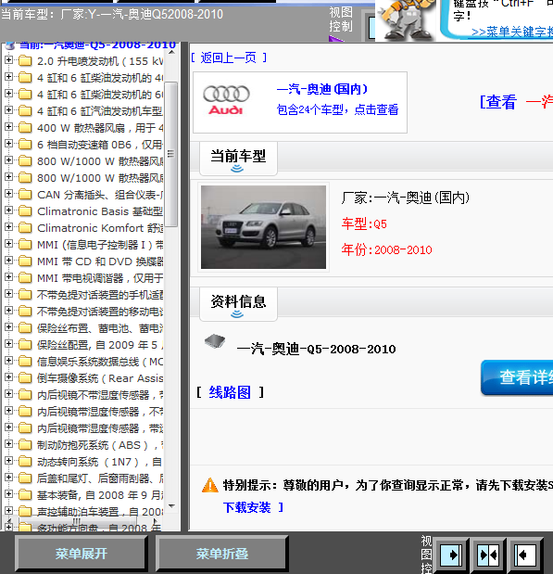Viewport: 553px width, 574px height.
Task: Expand the MMI (信息电子控制器 I) node
Action: 8,244
